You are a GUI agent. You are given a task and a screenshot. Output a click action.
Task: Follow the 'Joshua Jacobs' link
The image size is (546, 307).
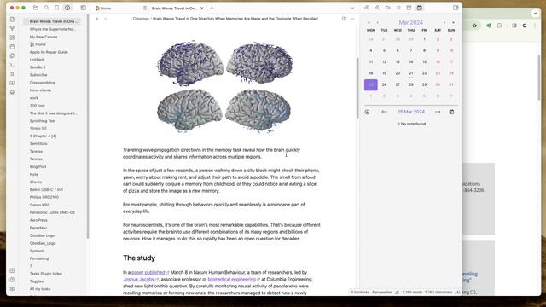click(138, 280)
